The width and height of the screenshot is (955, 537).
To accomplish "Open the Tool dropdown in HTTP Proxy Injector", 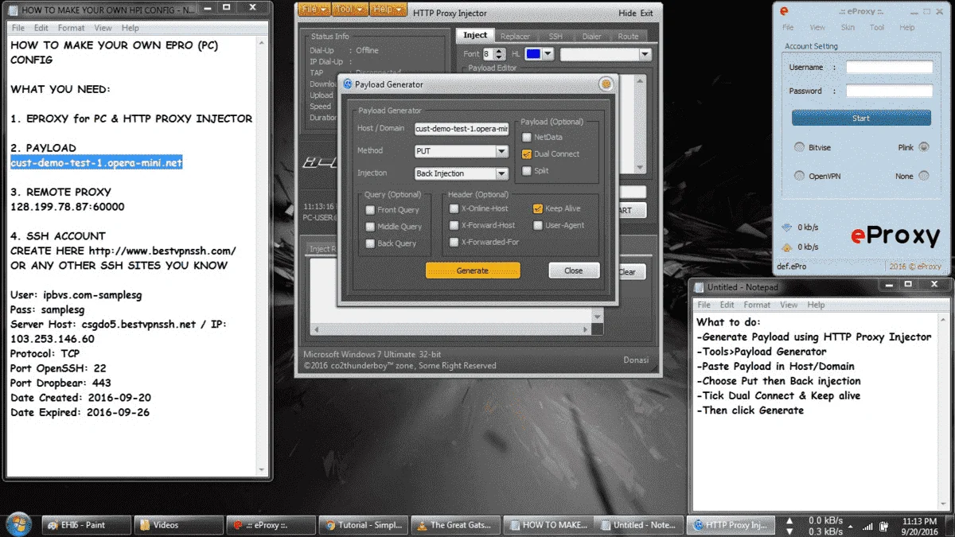I will click(349, 11).
